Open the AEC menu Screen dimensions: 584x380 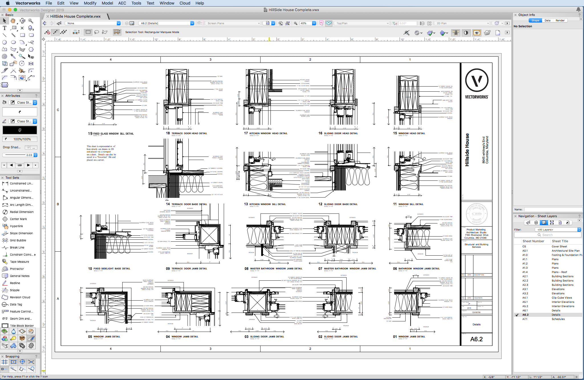point(122,3)
